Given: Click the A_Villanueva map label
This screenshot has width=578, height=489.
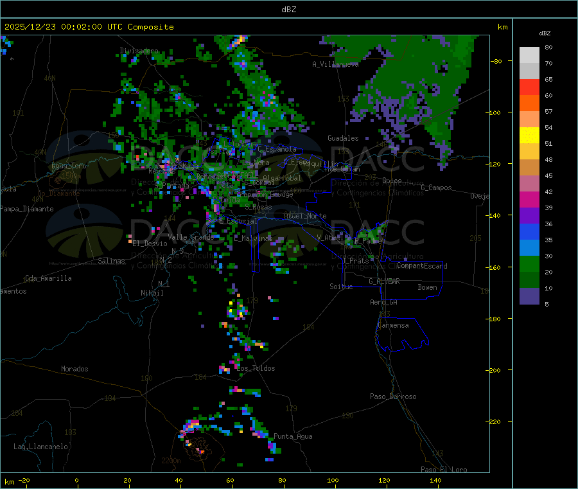Looking at the screenshot, I should tap(335, 64).
